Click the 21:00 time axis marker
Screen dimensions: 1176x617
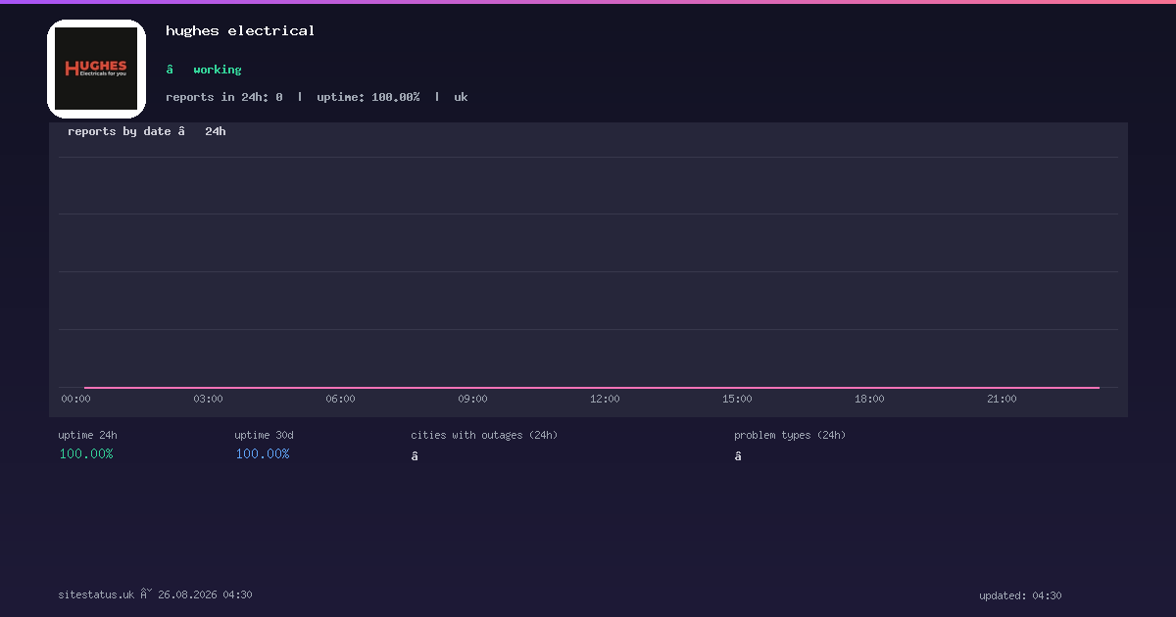pos(1002,399)
